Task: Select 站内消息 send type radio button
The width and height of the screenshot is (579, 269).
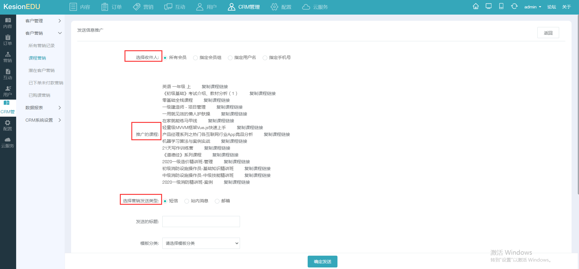Action: pos(187,201)
